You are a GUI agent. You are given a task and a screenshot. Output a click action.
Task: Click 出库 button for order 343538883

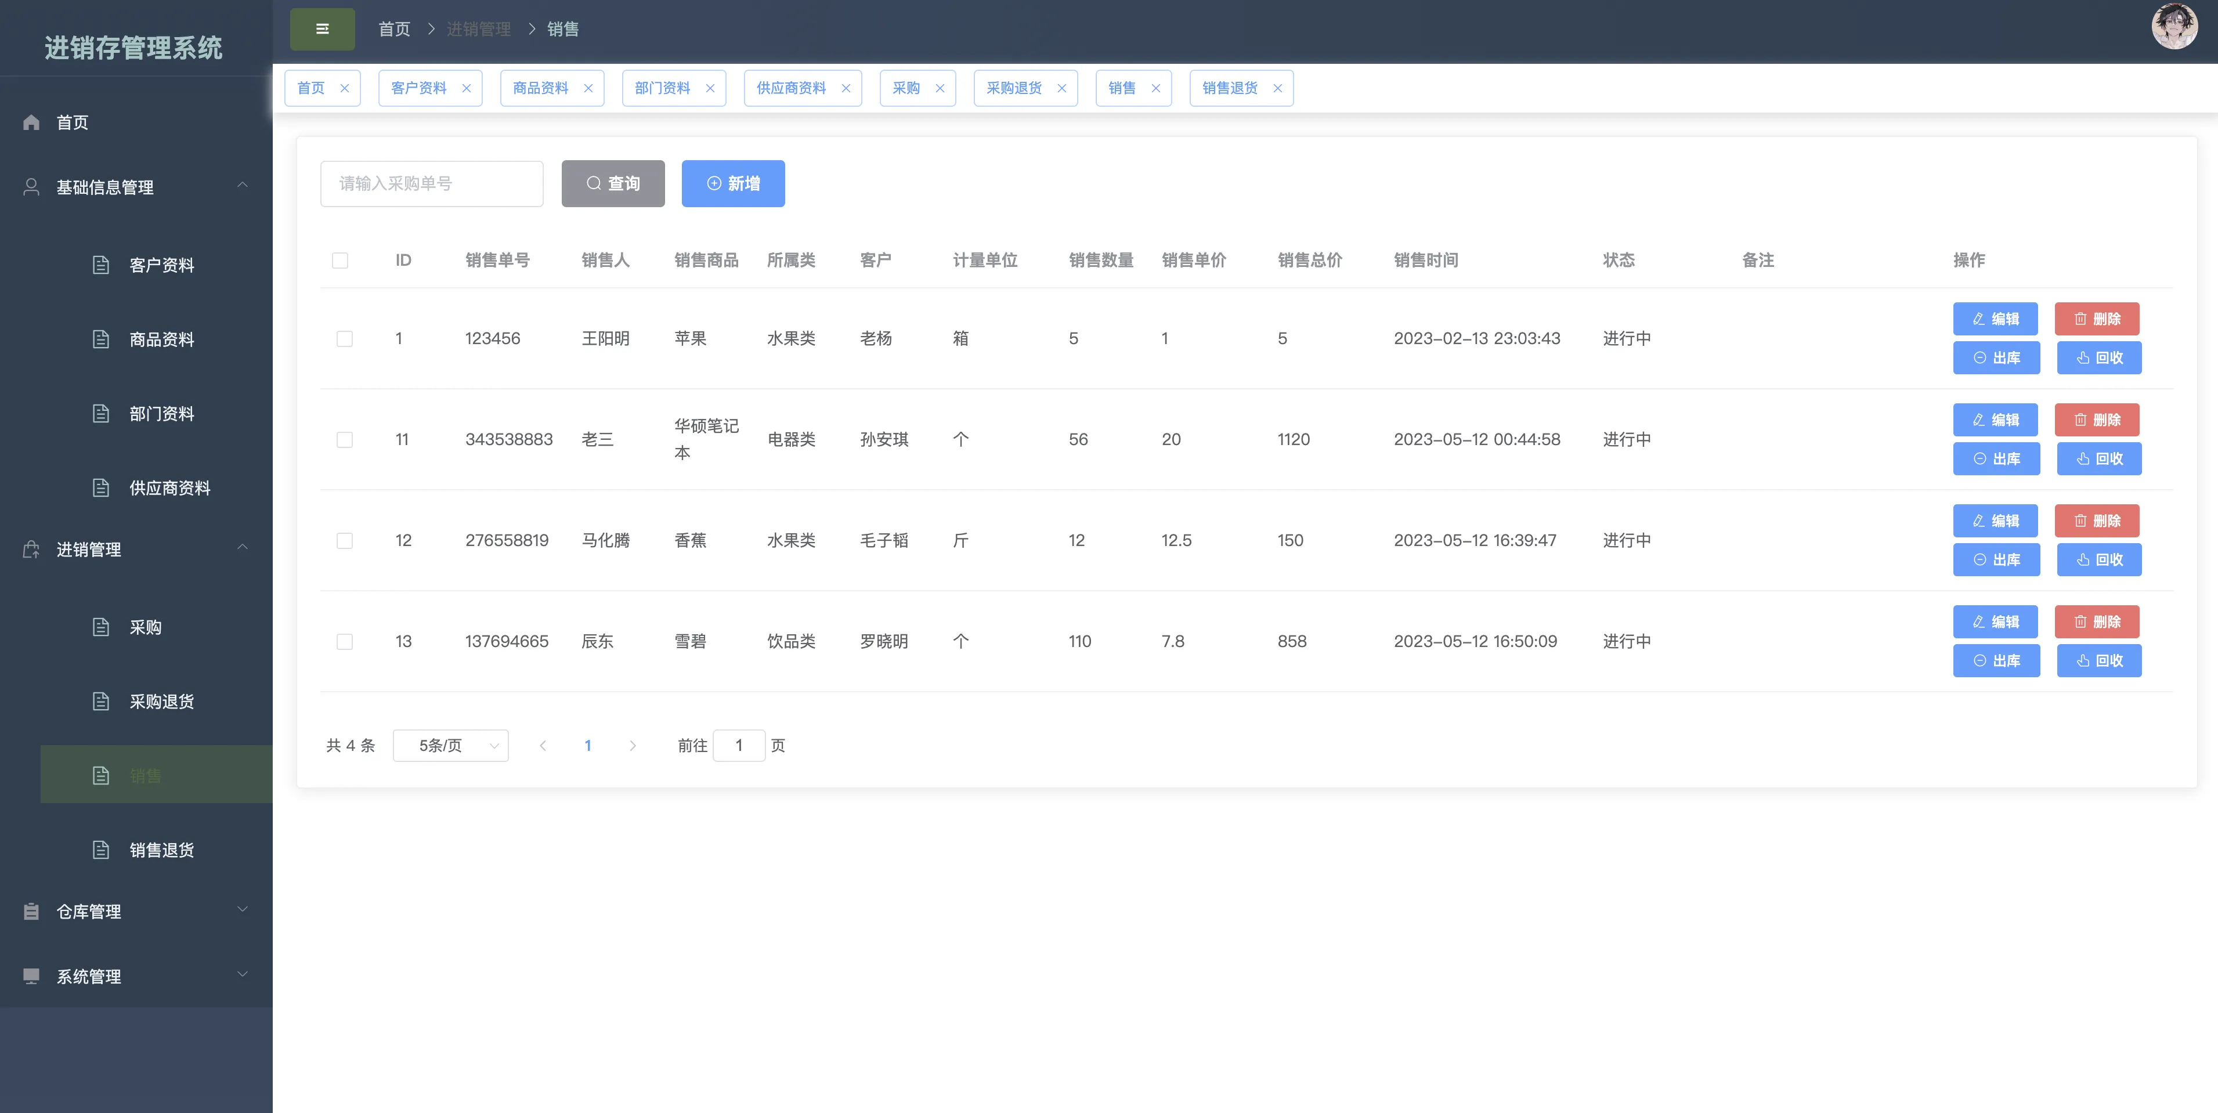click(1996, 459)
